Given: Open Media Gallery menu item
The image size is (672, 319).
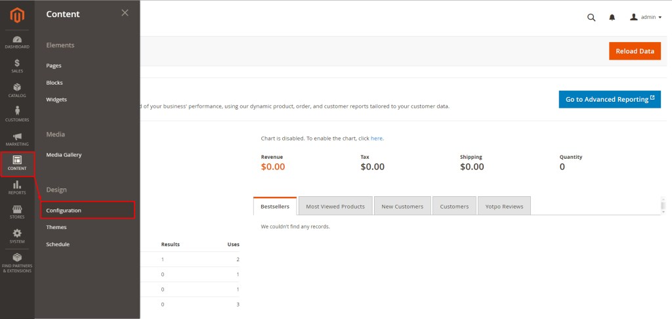Looking at the screenshot, I should (64, 155).
